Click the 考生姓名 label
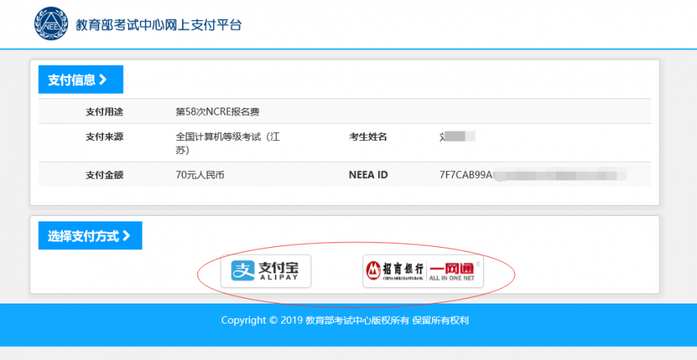Viewport: 697px width, 360px height. point(368,137)
